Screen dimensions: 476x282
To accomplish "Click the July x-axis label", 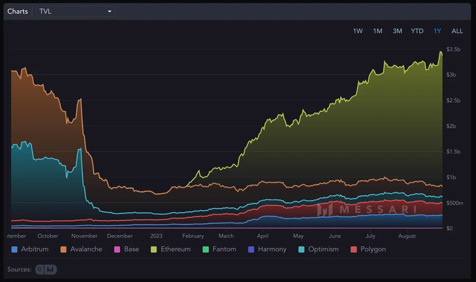I will tap(370, 236).
